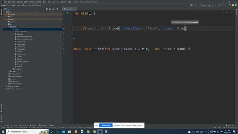Expand the test folder
The width and height of the screenshot is (238, 134).
point(9,71)
